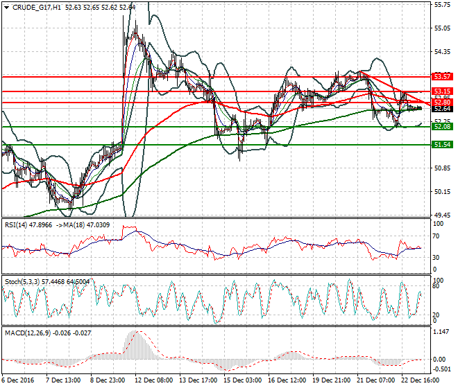The width and height of the screenshot is (458, 388).
Task: Click the 52.64 current price label
Action: point(442,109)
